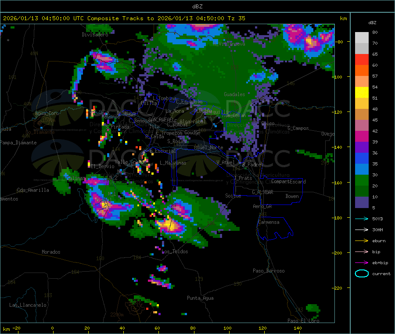The height and width of the screenshot is (334, 395).
Task: Click the Atuel_Norte map label
Action: click(208, 147)
